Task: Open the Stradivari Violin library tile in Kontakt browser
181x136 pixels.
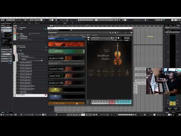Action: point(66,58)
